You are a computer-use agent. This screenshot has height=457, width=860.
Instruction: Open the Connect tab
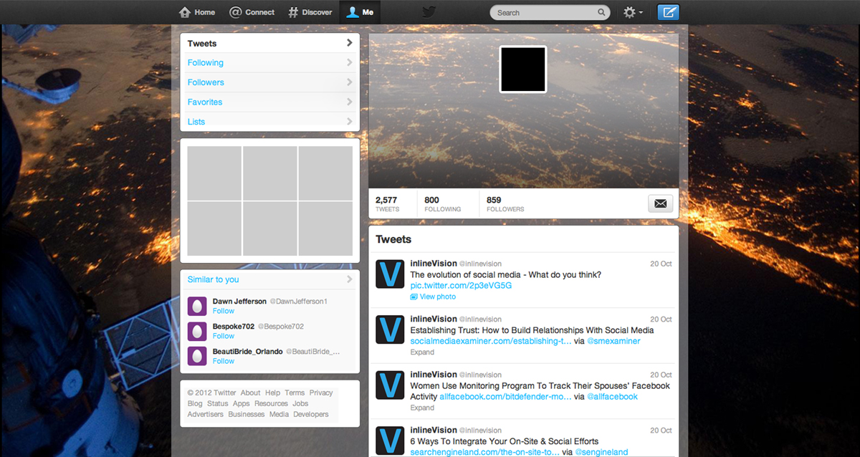tap(252, 12)
